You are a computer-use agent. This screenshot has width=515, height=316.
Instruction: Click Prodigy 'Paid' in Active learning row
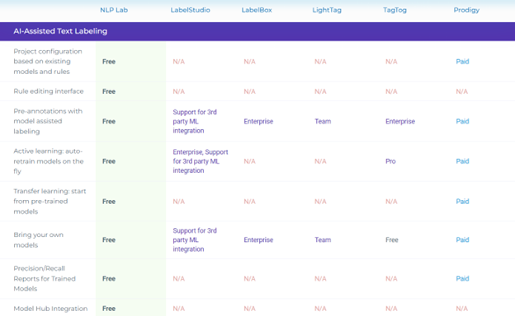462,161
